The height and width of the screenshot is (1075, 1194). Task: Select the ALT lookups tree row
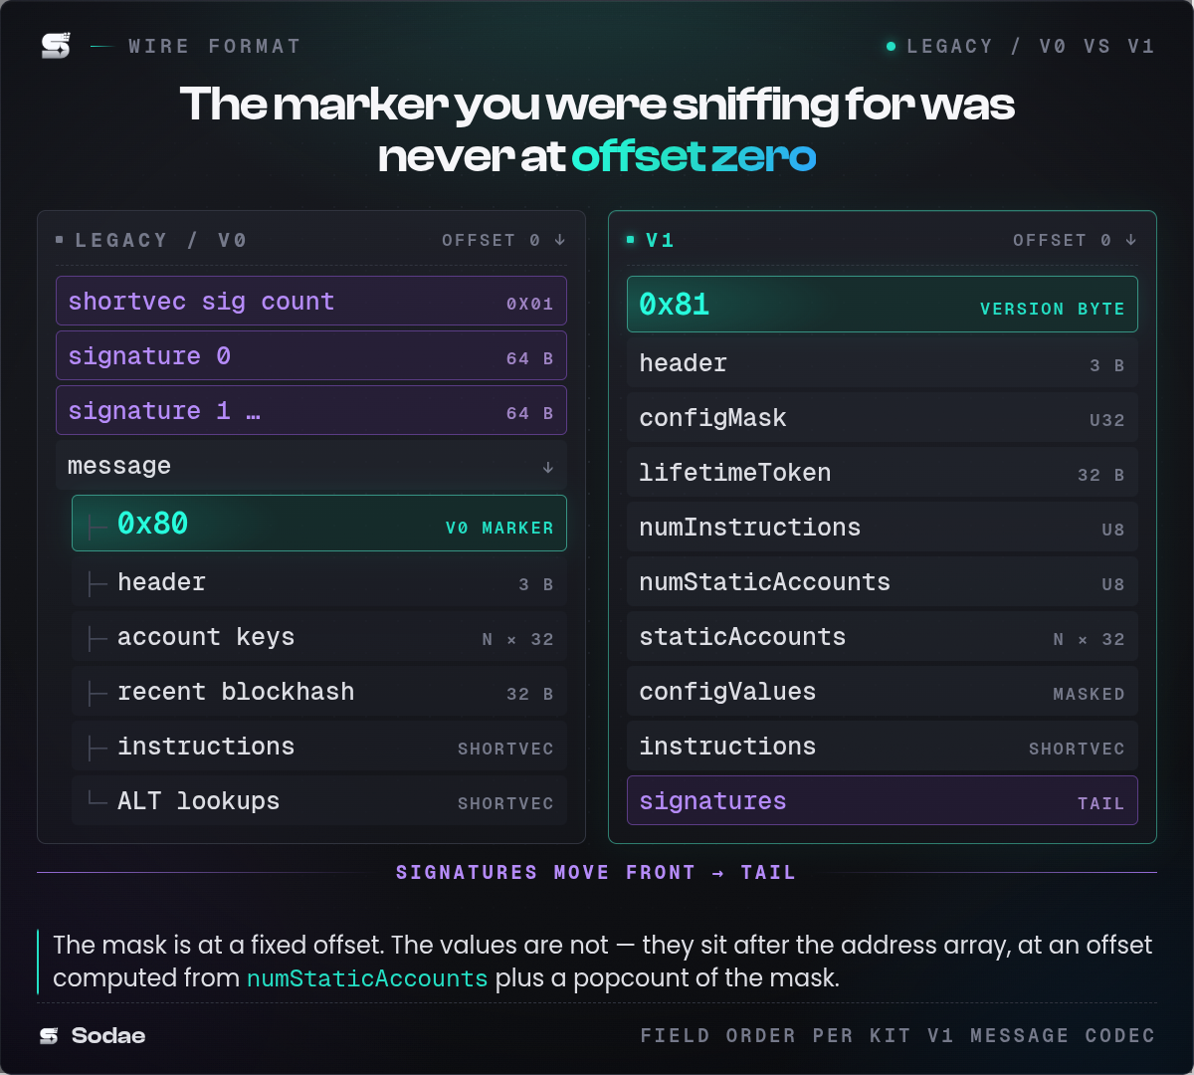tap(319, 801)
